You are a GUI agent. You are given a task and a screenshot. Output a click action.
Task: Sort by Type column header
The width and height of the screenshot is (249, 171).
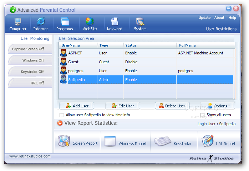(x=104, y=46)
